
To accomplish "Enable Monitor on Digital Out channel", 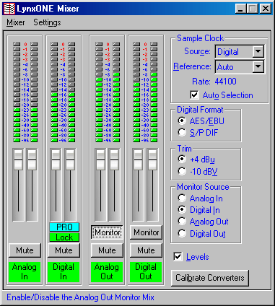I will 147,232.
